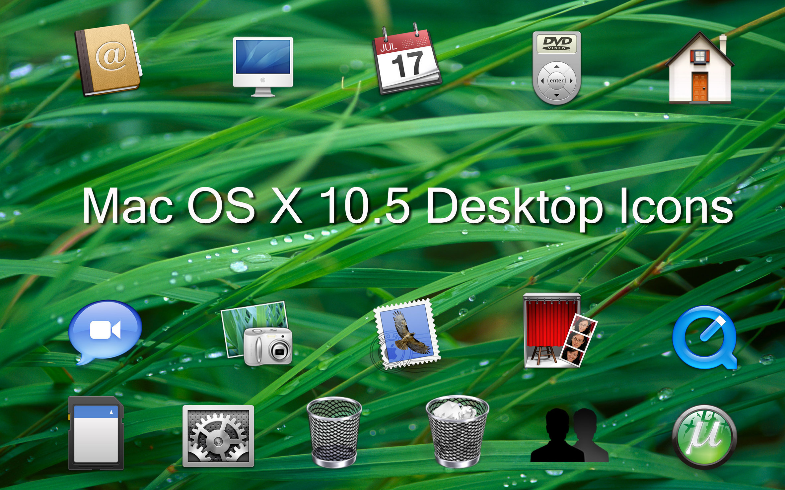Open the System Preferences gears icon
785x490 pixels.
click(218, 436)
